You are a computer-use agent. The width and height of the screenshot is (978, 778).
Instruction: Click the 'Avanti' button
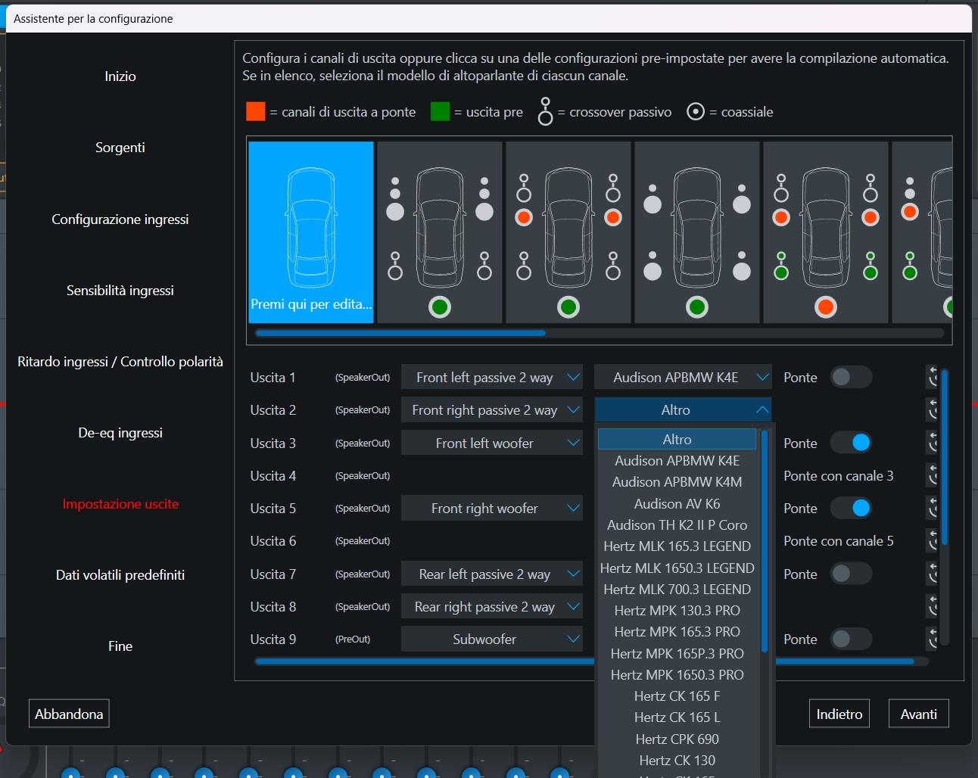[919, 714]
